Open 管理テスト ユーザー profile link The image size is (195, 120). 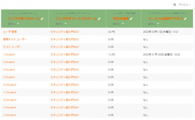15,39
